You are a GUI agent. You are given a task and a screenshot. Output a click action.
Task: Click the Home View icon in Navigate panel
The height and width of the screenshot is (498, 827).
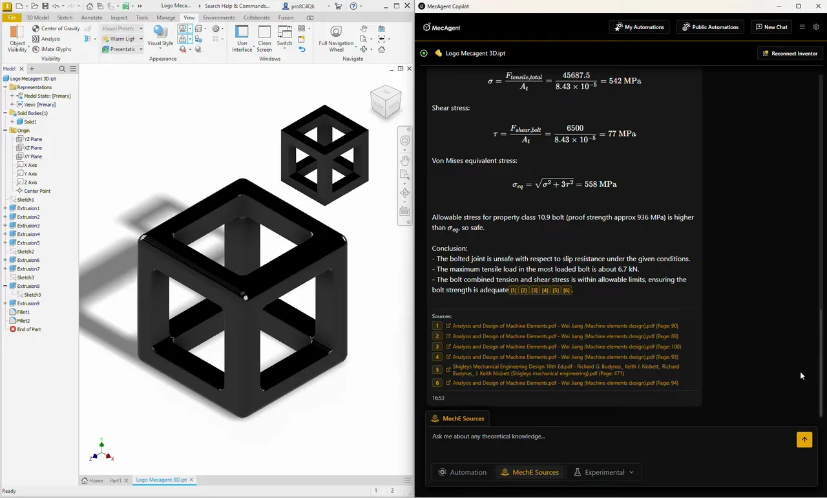click(x=382, y=49)
